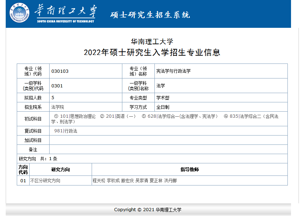Click the 方向代码 column header
Screen dimensions: 306x224
click(23, 169)
